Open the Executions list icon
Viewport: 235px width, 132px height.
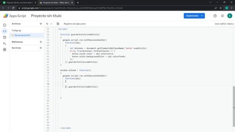click(4, 44)
